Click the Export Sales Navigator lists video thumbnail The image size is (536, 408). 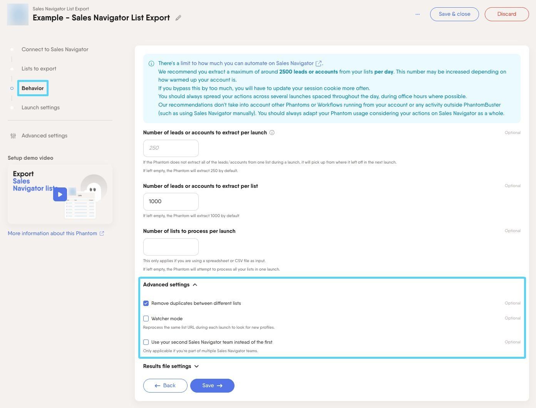[x=60, y=194]
